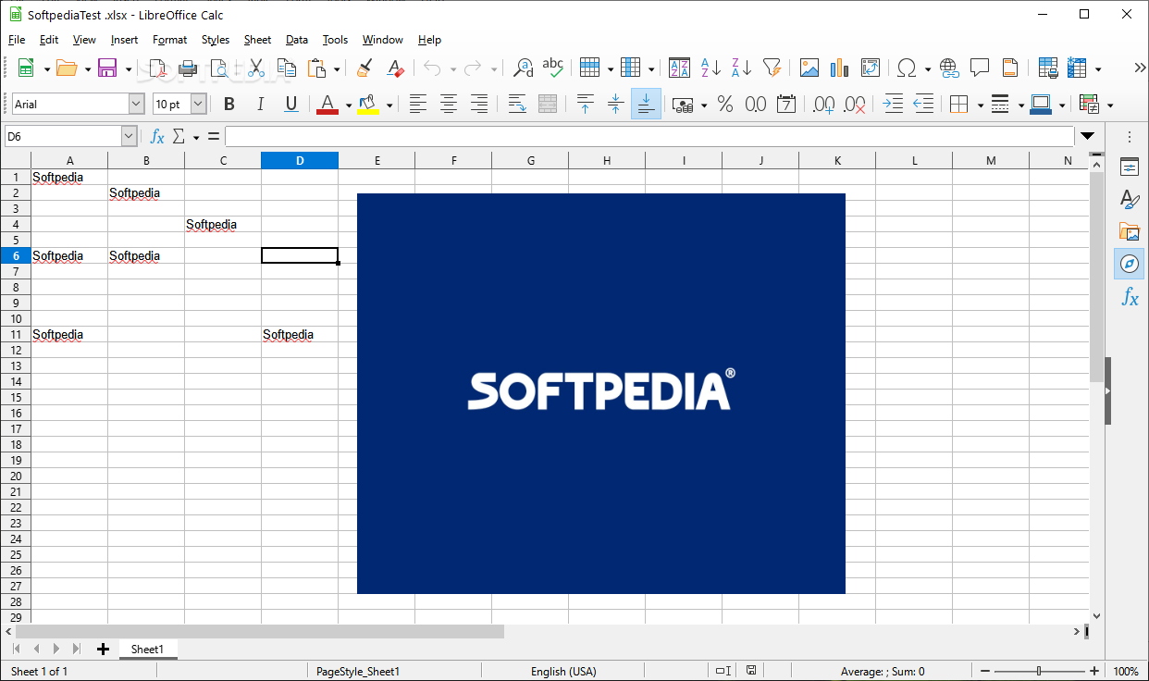Image resolution: width=1149 pixels, height=681 pixels.
Task: Click the Select All corner button
Action: click(x=16, y=161)
